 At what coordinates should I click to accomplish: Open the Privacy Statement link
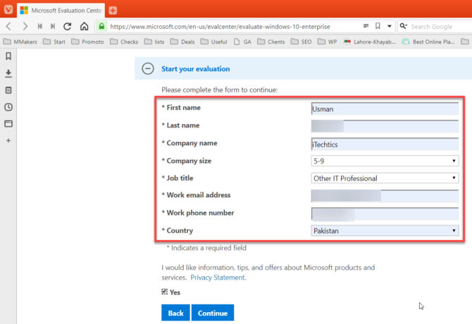[x=218, y=278]
